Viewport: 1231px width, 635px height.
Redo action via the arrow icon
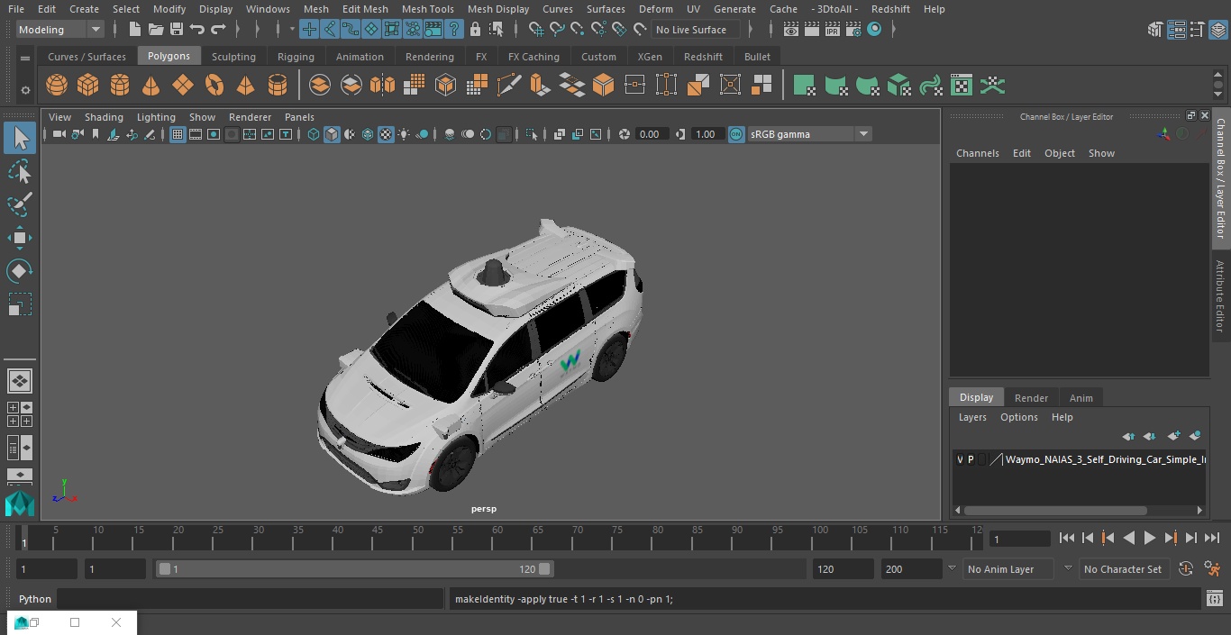[218, 30]
